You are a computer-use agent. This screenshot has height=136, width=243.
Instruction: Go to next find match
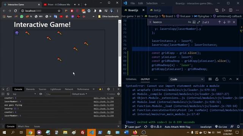(x=224, y=22)
